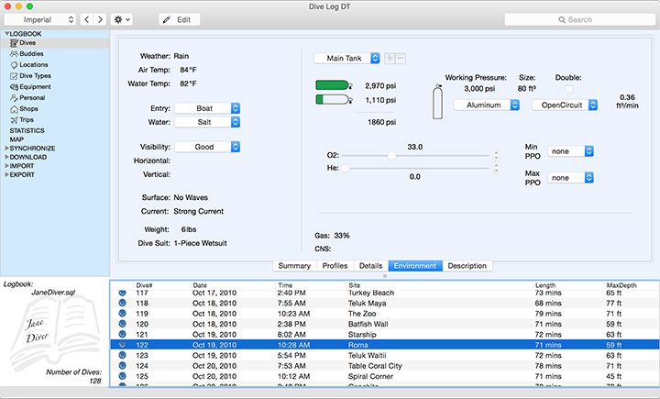Go forward with the right arrow button
Screen dimensions: 660x399
(100, 19)
